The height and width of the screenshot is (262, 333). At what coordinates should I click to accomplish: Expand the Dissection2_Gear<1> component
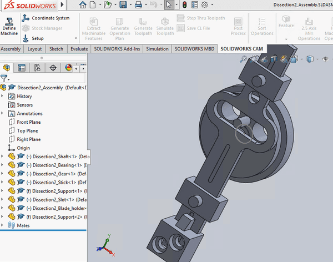point(3,174)
